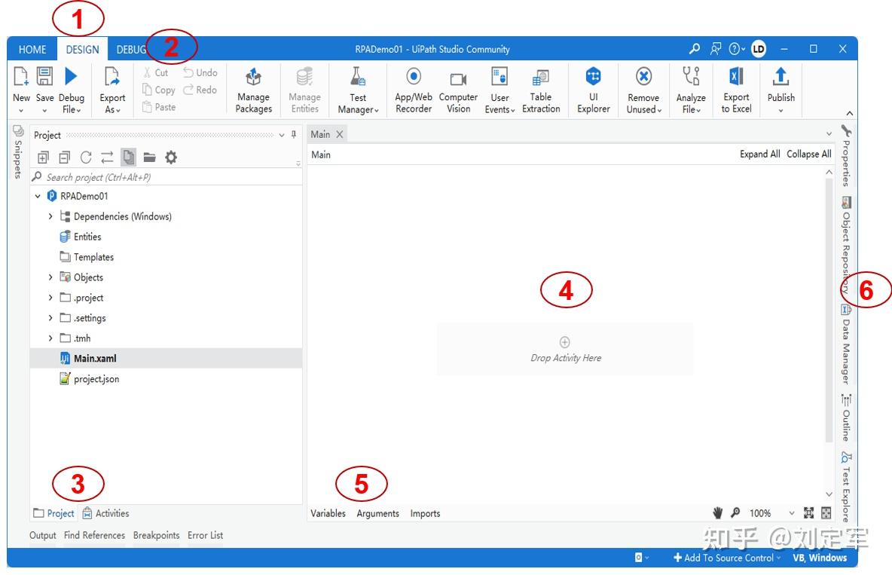Open the Output panel

pos(43,535)
